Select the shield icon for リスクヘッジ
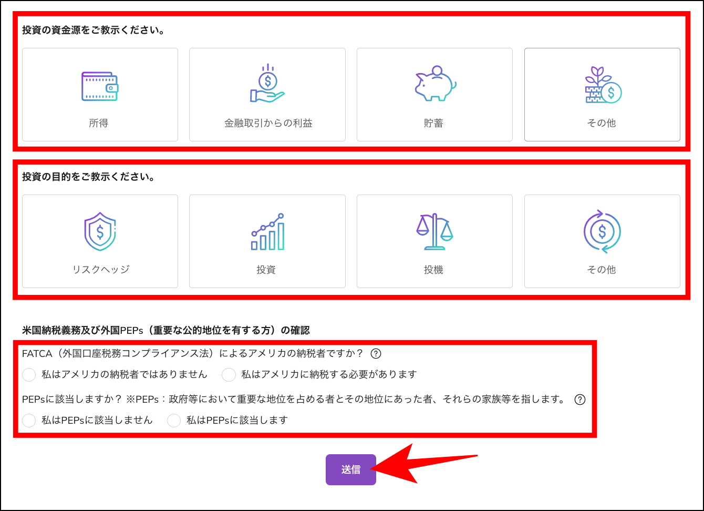 click(x=100, y=230)
